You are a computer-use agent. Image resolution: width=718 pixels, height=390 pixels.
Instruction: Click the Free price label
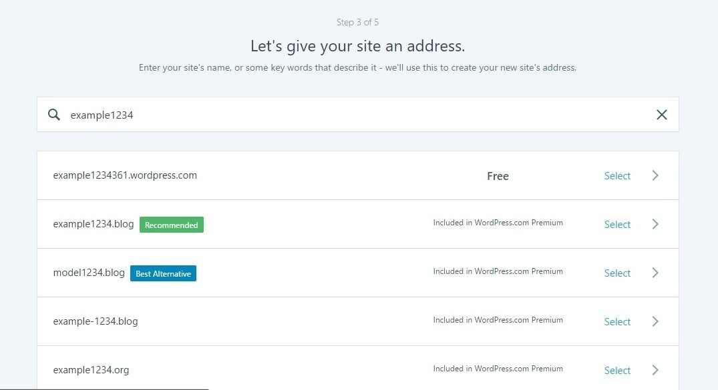(498, 176)
